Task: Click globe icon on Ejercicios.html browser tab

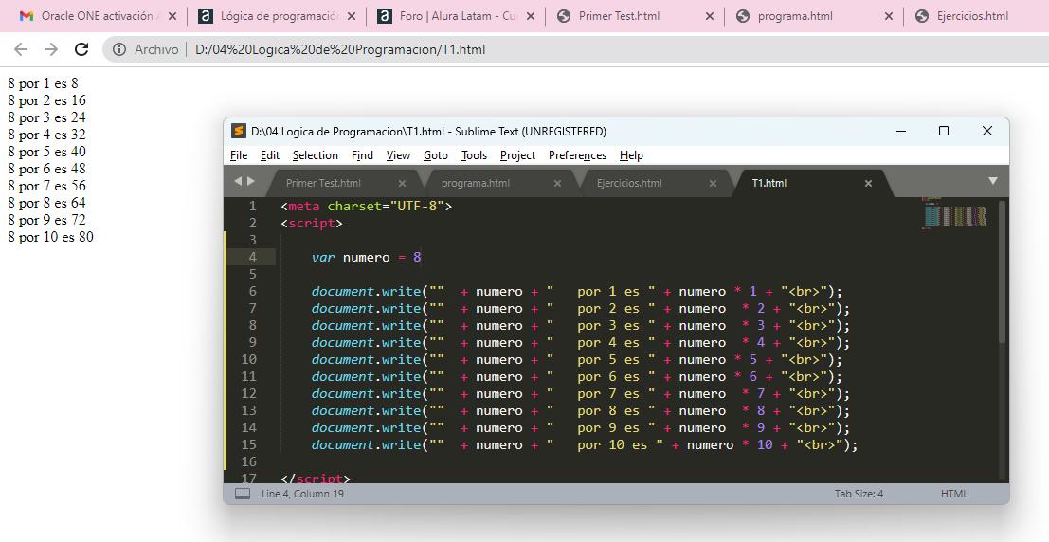Action: (922, 16)
